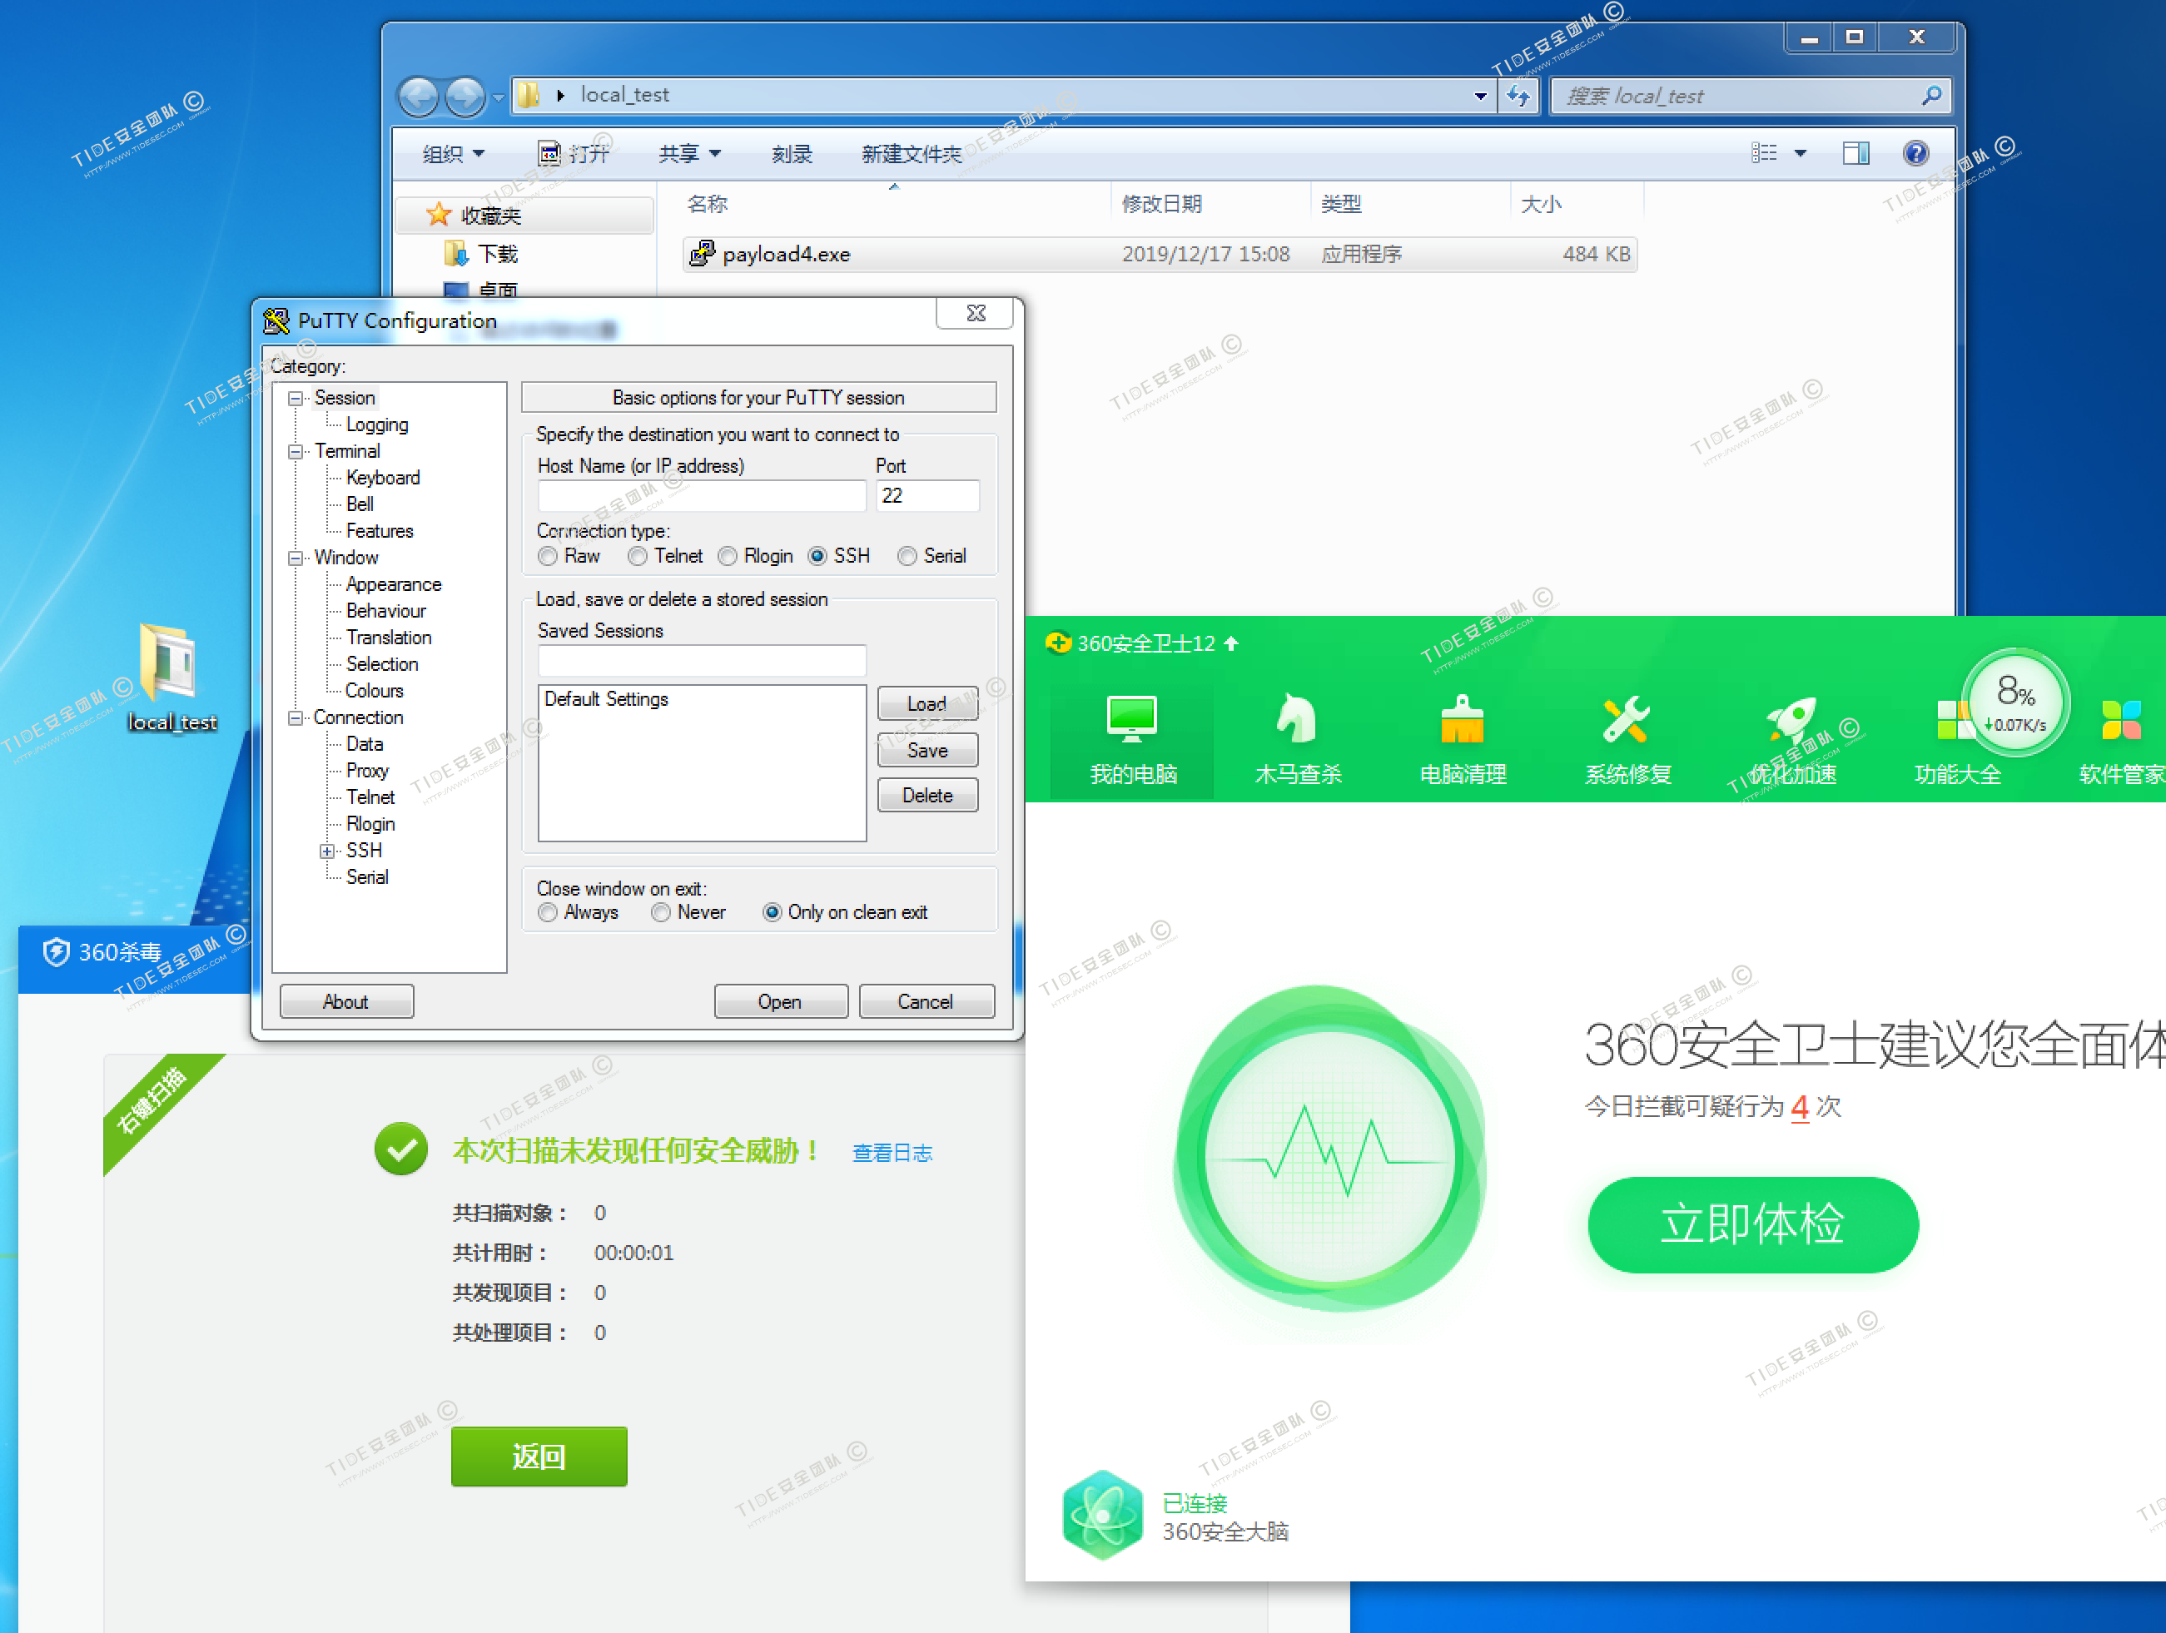Select the Telnet connection type radio
The width and height of the screenshot is (2166, 1633).
click(638, 556)
